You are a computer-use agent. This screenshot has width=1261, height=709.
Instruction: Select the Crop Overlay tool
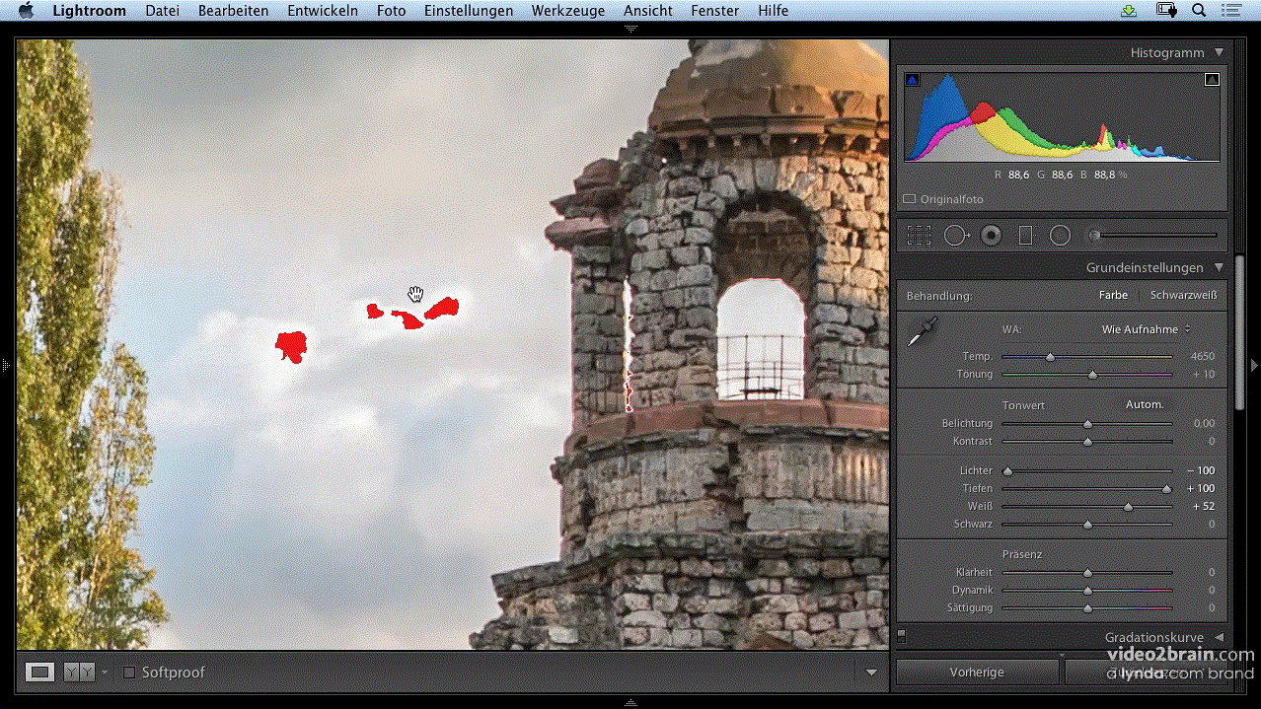919,236
